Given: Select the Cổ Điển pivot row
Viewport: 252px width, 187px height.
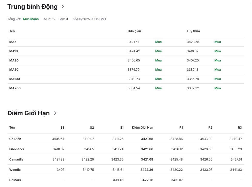Looking at the screenshot, I should pos(125,139).
